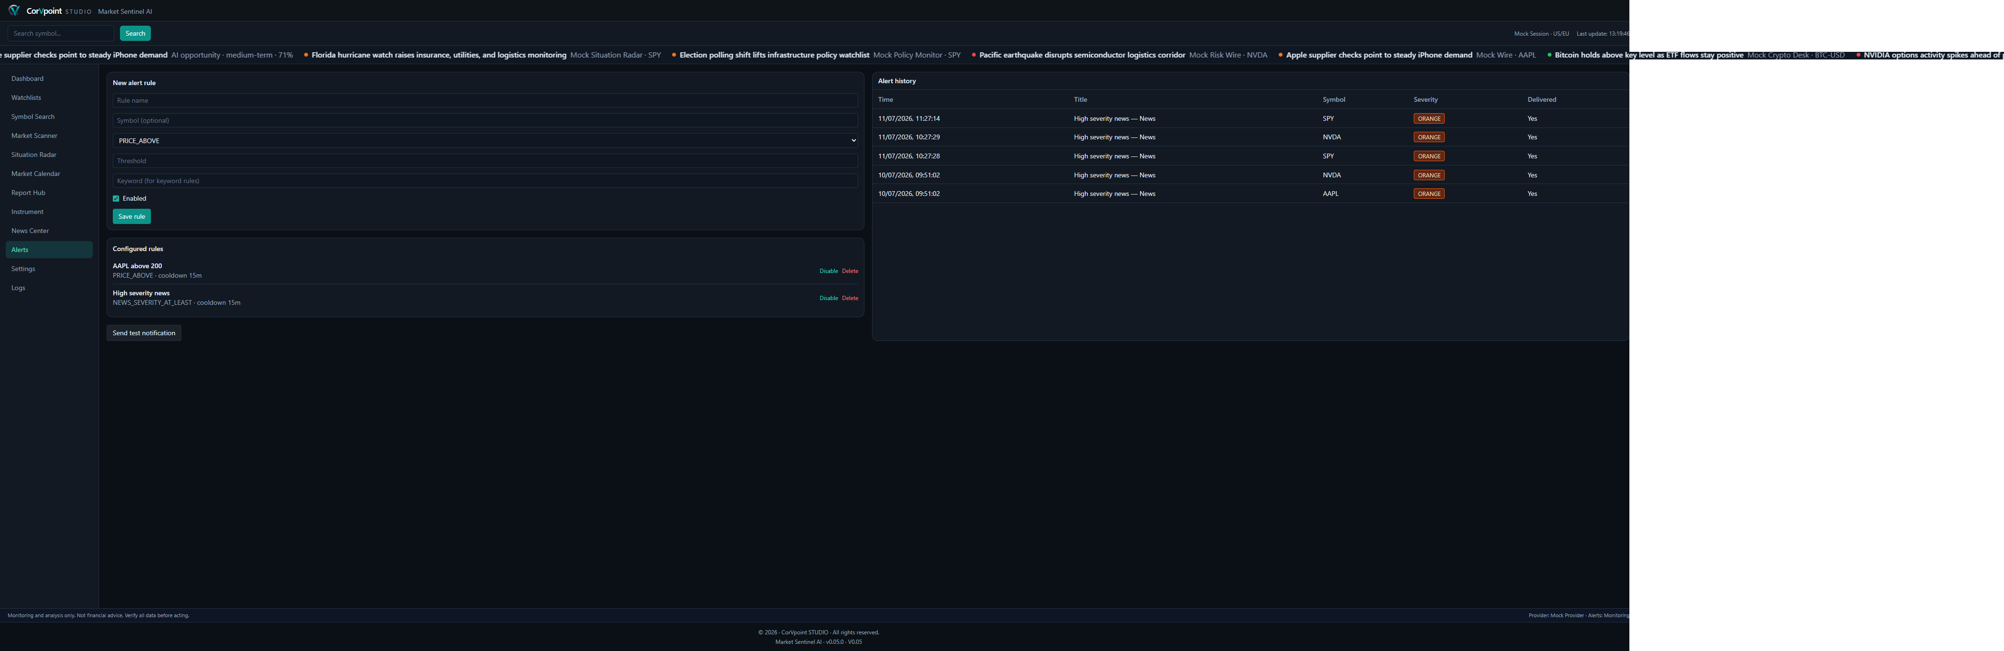
Task: Click the Florida hurricane watch ticker headline
Action: [x=439, y=55]
